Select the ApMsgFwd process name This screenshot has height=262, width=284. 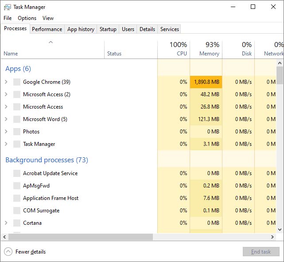tap(36, 186)
